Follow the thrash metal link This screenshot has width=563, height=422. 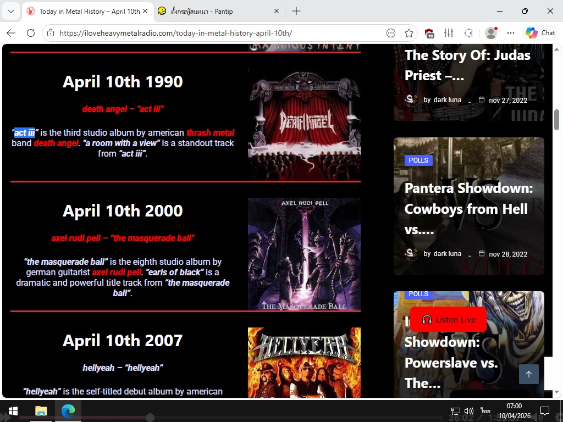tap(211, 132)
